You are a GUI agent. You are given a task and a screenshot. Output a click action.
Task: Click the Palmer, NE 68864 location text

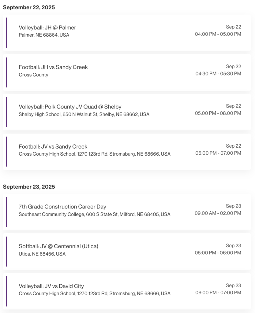click(x=44, y=35)
